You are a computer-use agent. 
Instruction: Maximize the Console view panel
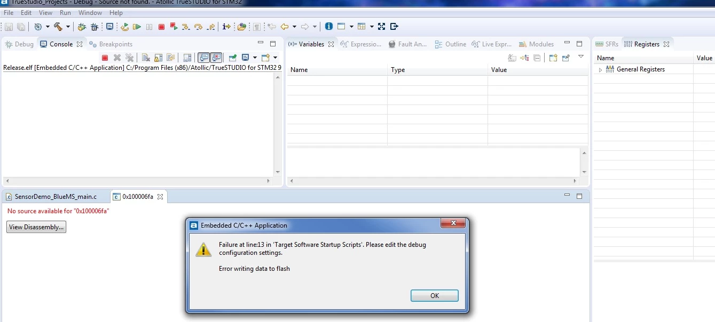(x=273, y=43)
